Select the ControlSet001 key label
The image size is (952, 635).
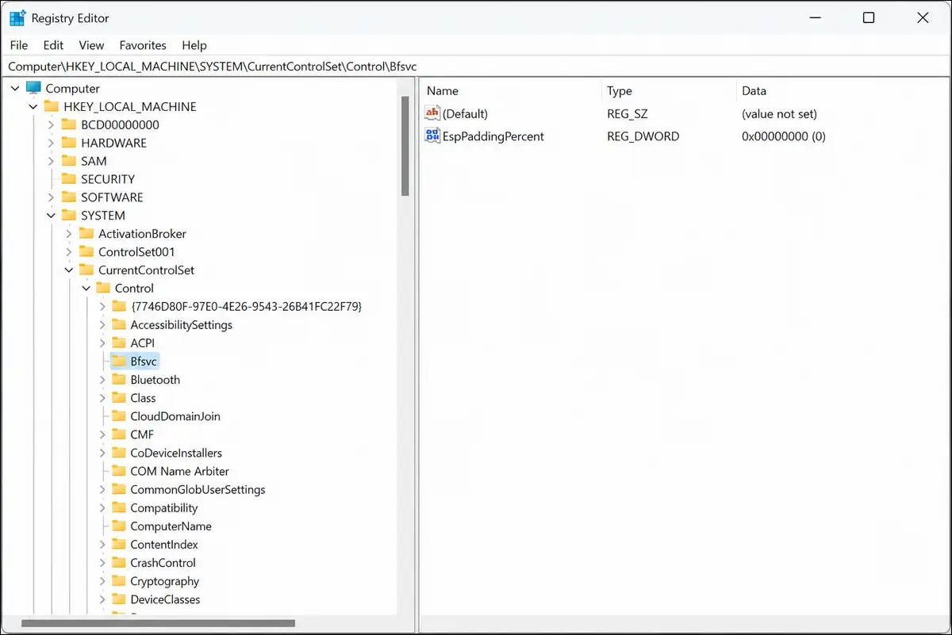(136, 252)
